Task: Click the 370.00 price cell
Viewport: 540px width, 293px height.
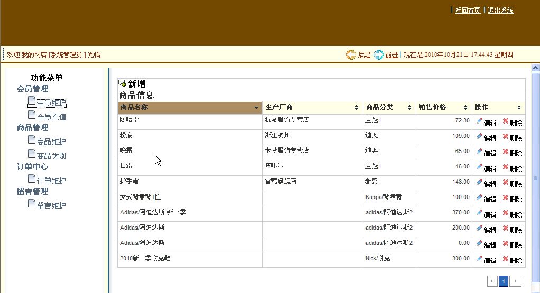Action: [444, 214]
